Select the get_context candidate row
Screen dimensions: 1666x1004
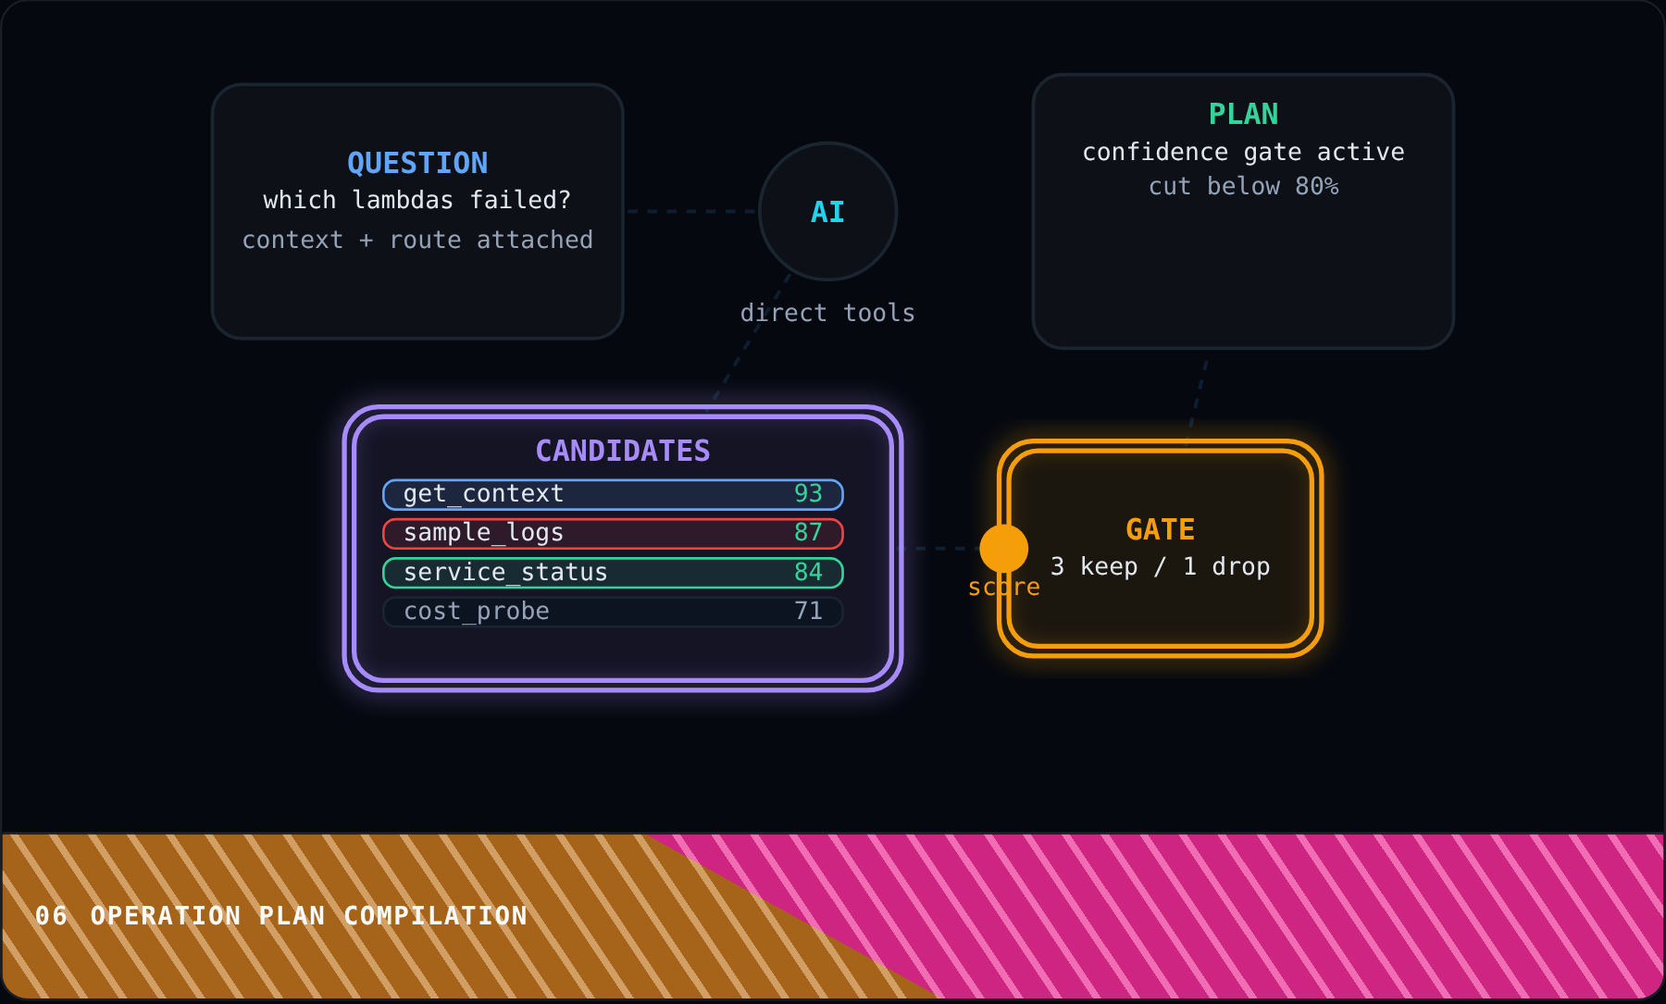click(x=613, y=494)
